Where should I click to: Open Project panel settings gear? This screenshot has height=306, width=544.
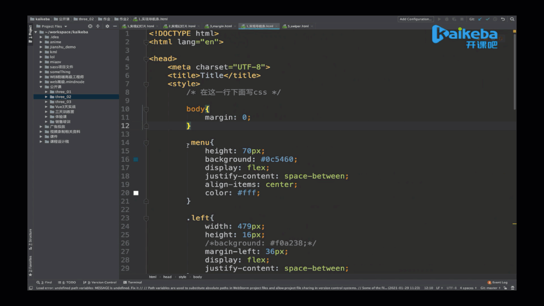[107, 26]
